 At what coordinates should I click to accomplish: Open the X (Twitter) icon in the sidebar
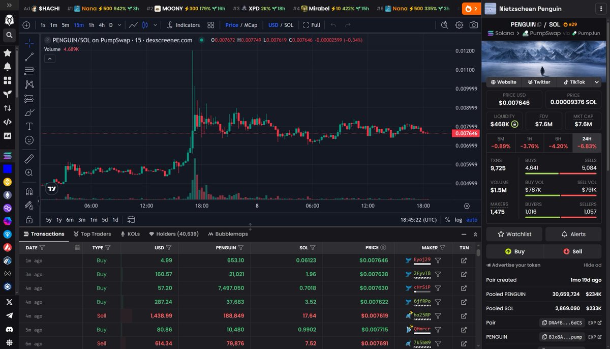click(9, 302)
